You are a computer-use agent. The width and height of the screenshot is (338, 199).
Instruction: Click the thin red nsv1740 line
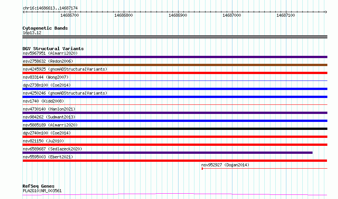pyautogui.click(x=175, y=105)
